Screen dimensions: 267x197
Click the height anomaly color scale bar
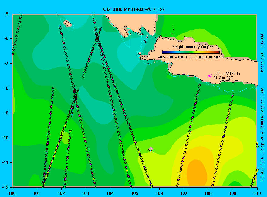tap(191, 52)
